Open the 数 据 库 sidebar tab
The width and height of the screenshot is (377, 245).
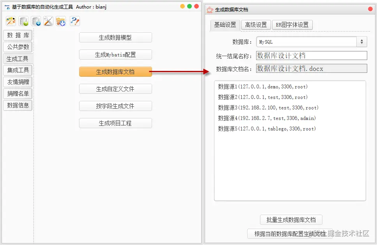18,35
